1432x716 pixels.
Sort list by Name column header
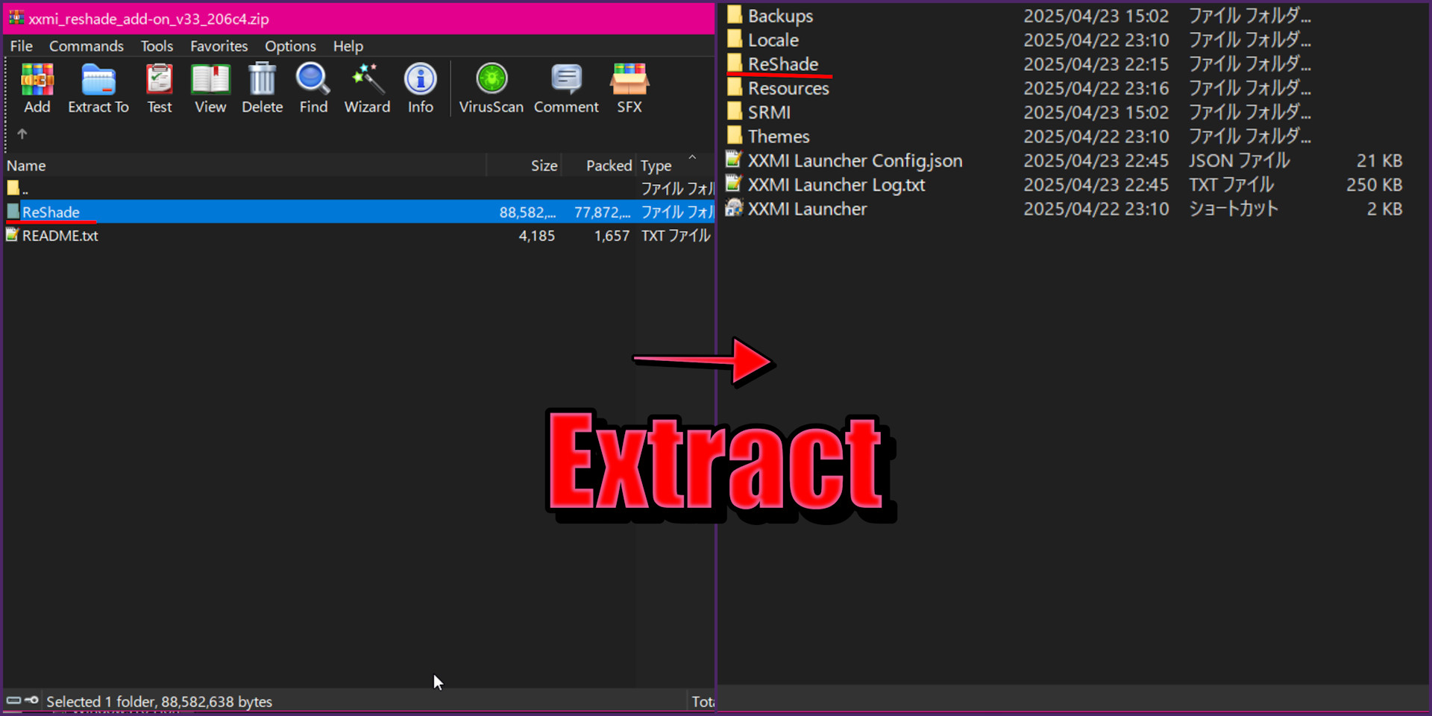(x=27, y=166)
